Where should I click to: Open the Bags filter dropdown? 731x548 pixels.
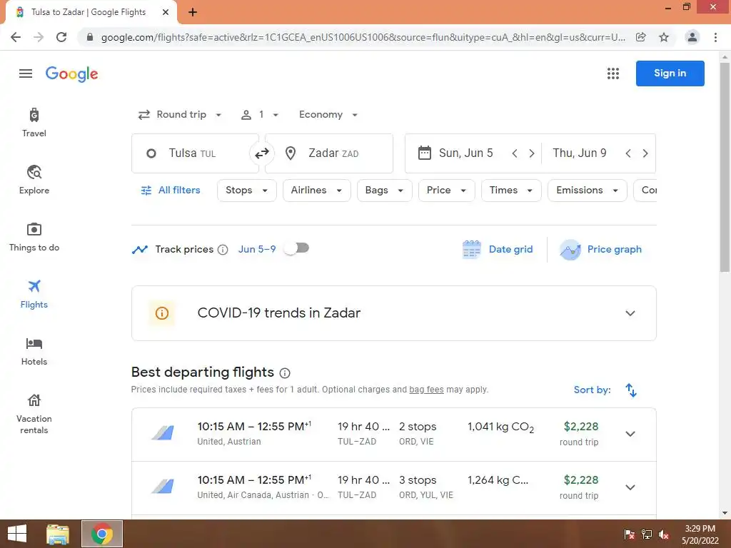[385, 190]
